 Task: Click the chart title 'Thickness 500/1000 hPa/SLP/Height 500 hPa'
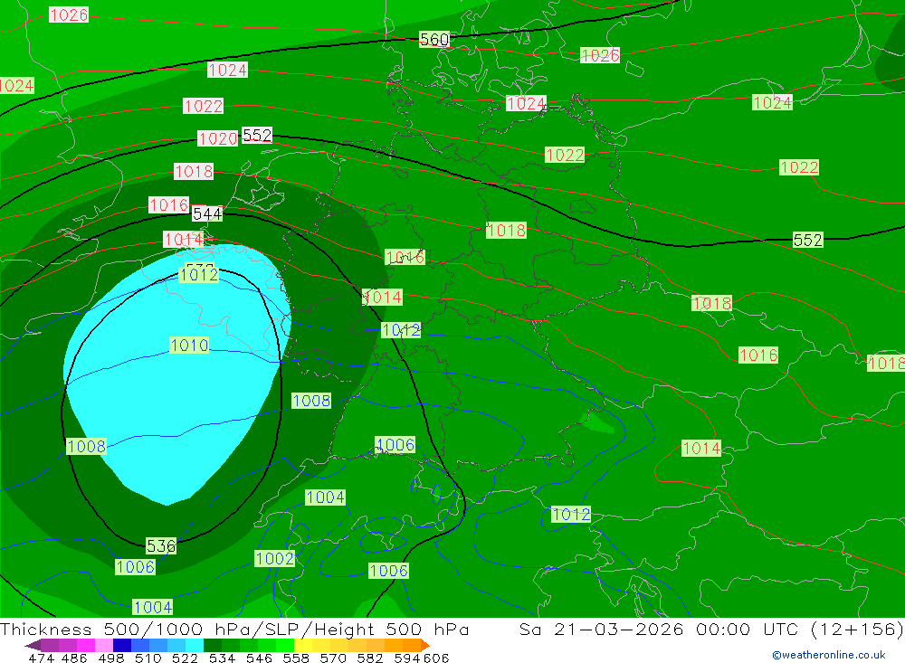pos(234,629)
